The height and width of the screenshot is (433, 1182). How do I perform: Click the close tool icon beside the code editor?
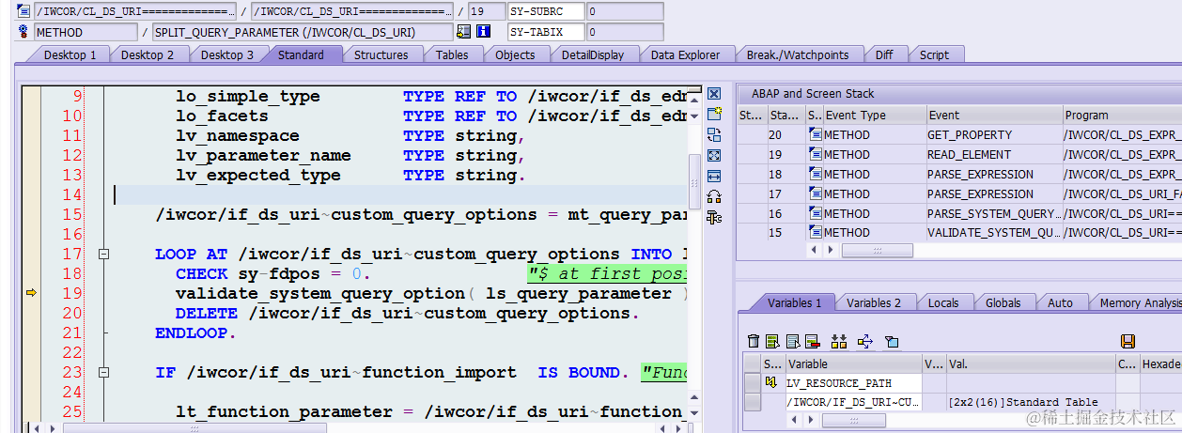point(714,94)
